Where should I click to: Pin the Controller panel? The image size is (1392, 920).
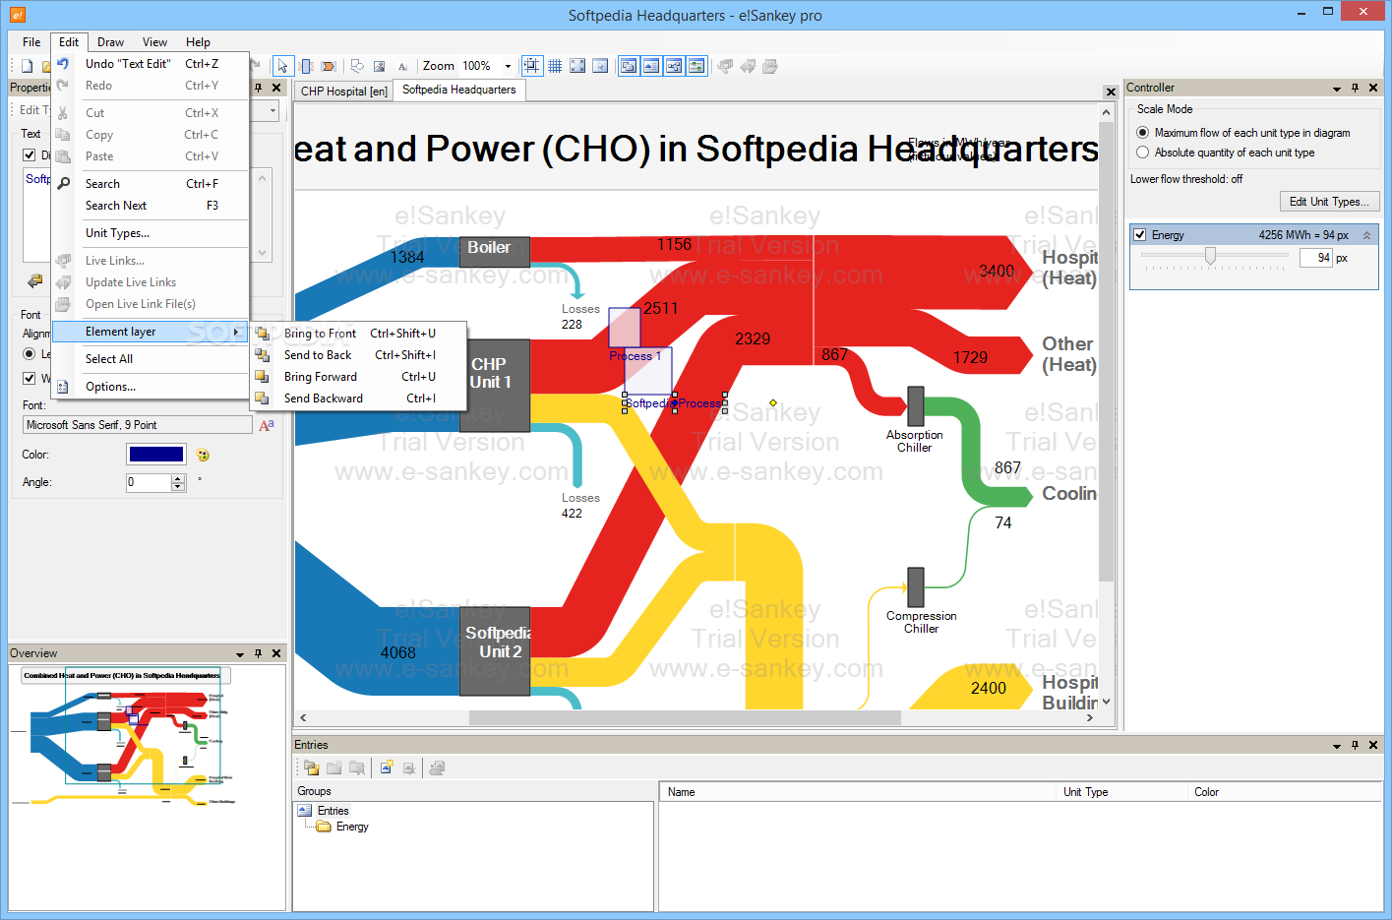pos(1355,88)
